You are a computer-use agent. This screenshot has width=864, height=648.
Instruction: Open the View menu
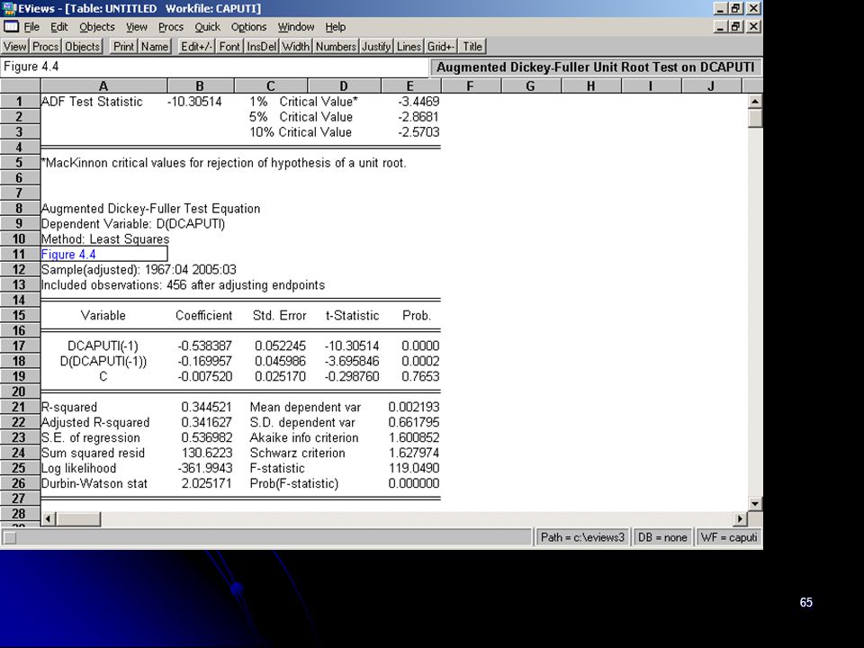[136, 27]
